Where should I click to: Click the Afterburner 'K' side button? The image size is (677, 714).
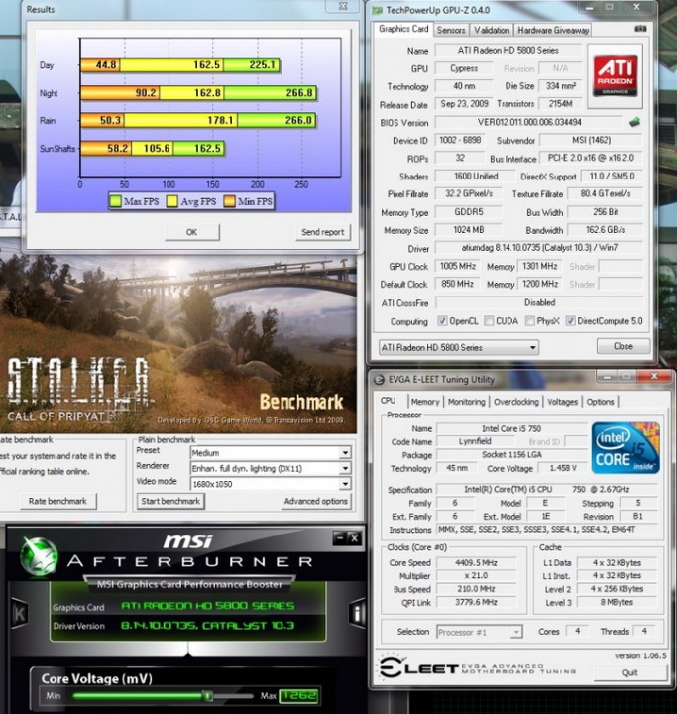point(18,614)
